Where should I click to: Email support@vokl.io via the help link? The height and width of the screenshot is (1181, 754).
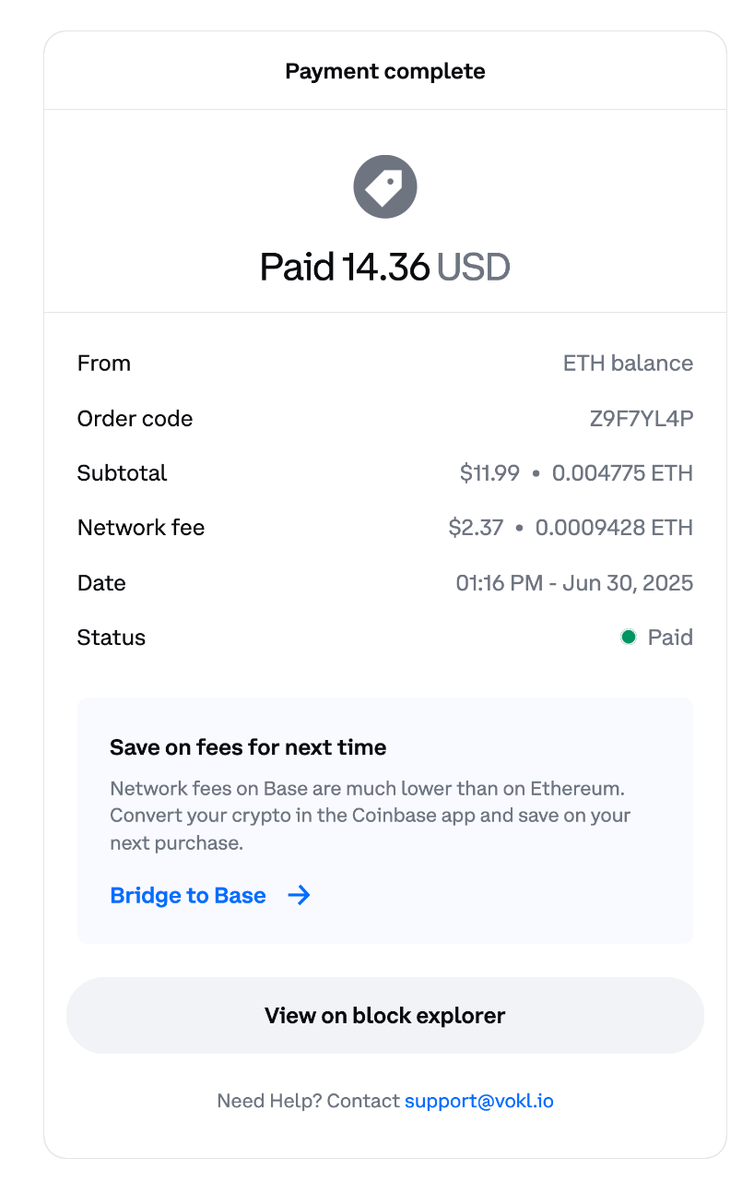pyautogui.click(x=479, y=1101)
